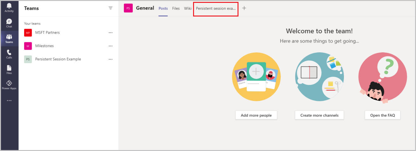416x151 pixels.
Task: Click the Teams panel heading
Action: [32, 8]
